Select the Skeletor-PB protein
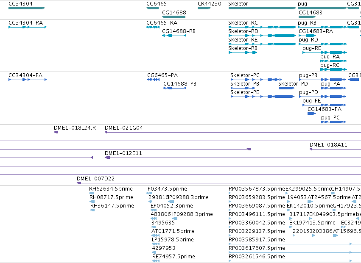The image size is (361, 263). [x=245, y=84]
